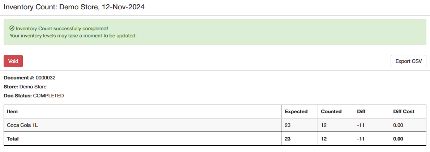This screenshot has height=152, width=430.
Task: Click the Diff column header
Action: click(361, 111)
